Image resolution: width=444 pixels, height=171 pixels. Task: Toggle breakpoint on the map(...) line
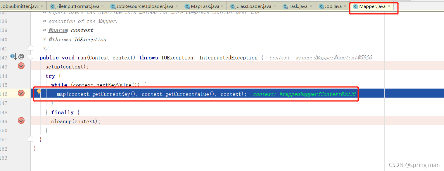click(21, 93)
